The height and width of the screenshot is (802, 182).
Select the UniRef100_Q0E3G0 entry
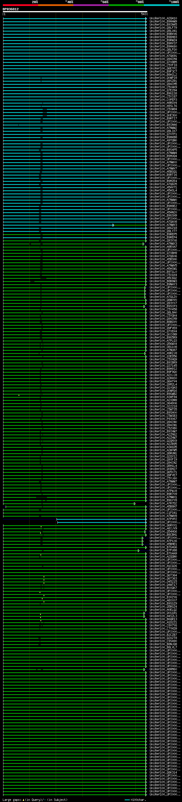[x=163, y=116]
